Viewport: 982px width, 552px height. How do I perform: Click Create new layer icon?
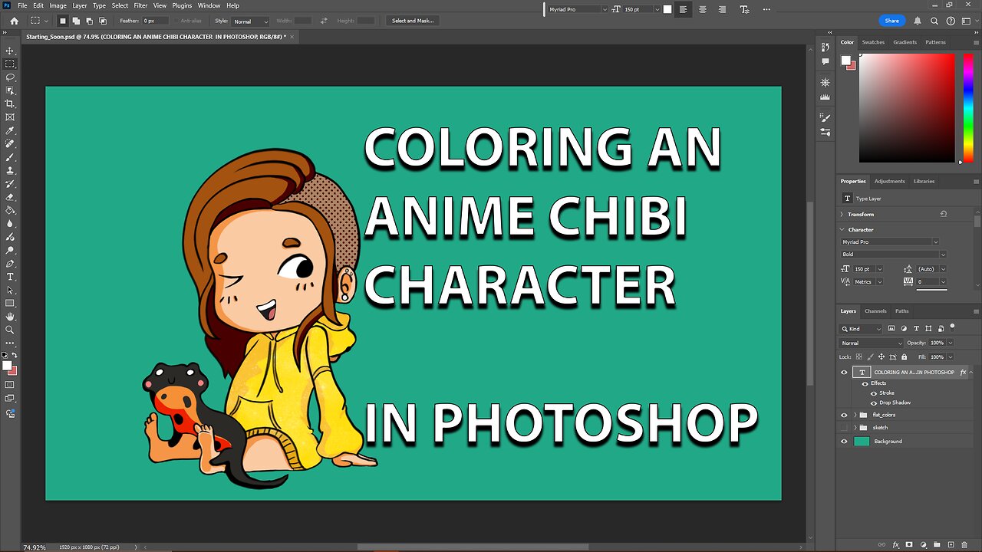point(950,545)
